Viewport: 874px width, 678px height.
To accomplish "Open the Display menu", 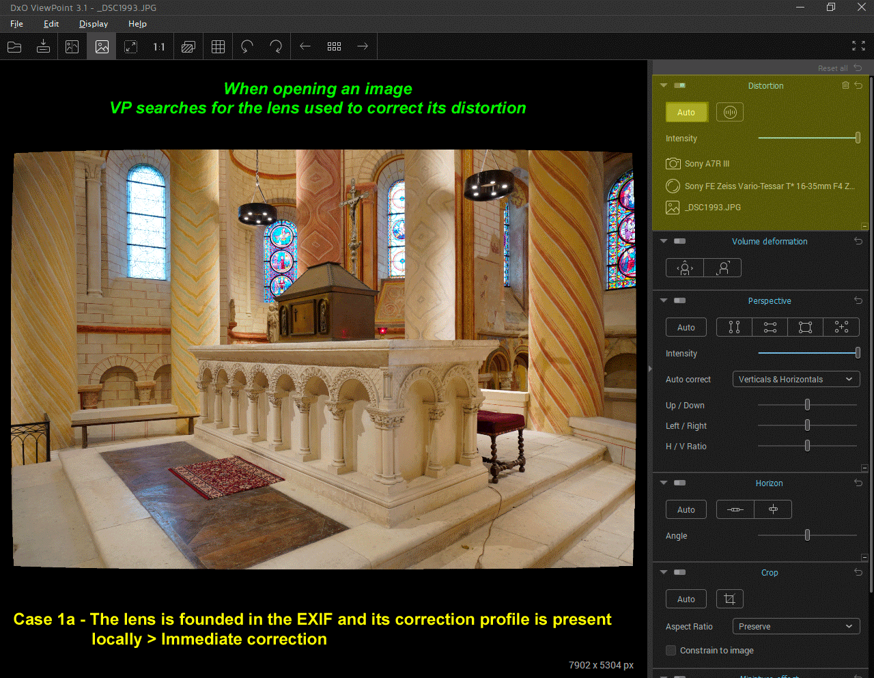I will [94, 23].
